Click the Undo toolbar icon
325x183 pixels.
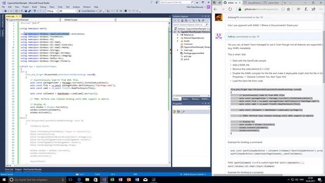tap(35, 11)
